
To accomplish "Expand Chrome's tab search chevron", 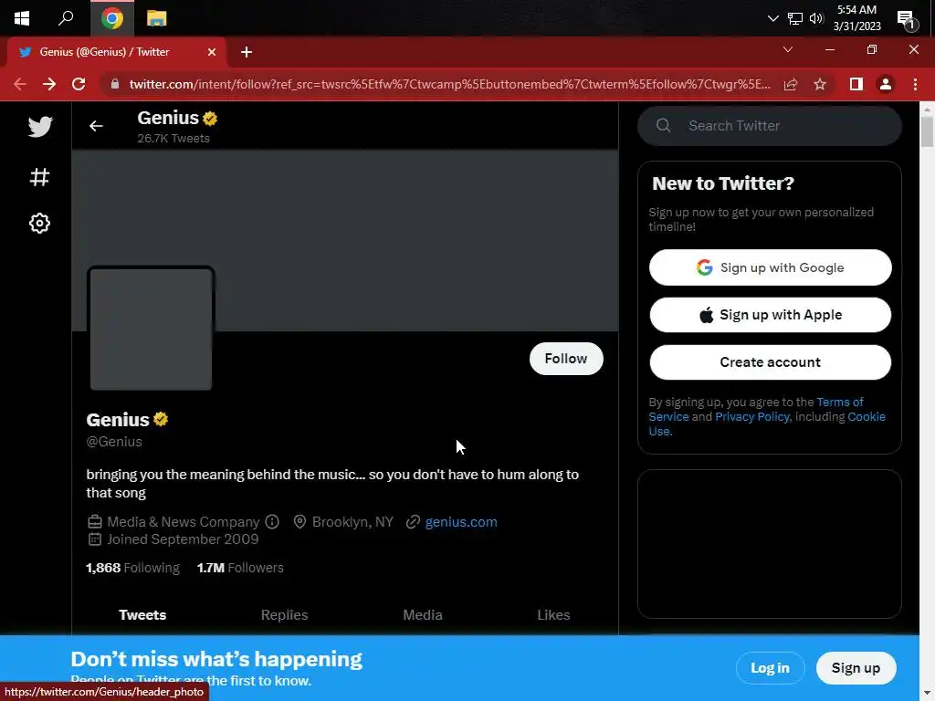I will [x=788, y=49].
